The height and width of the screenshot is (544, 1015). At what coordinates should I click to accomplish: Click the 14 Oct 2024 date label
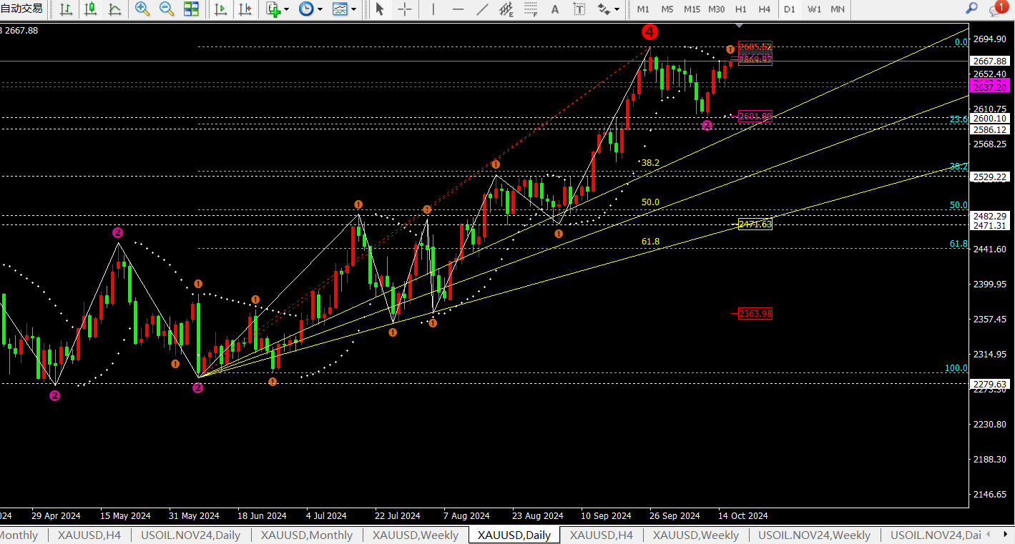click(x=743, y=515)
